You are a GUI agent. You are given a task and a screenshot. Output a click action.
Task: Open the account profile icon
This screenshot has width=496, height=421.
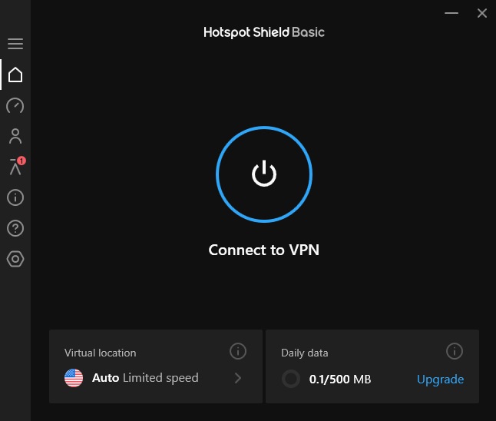pyautogui.click(x=15, y=136)
